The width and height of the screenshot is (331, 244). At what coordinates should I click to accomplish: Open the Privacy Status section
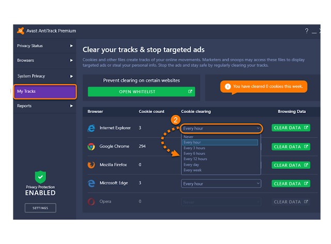(44, 46)
